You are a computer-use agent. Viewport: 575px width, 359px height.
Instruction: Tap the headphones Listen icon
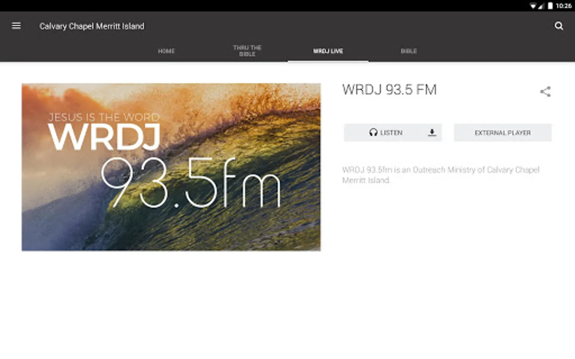tap(373, 132)
